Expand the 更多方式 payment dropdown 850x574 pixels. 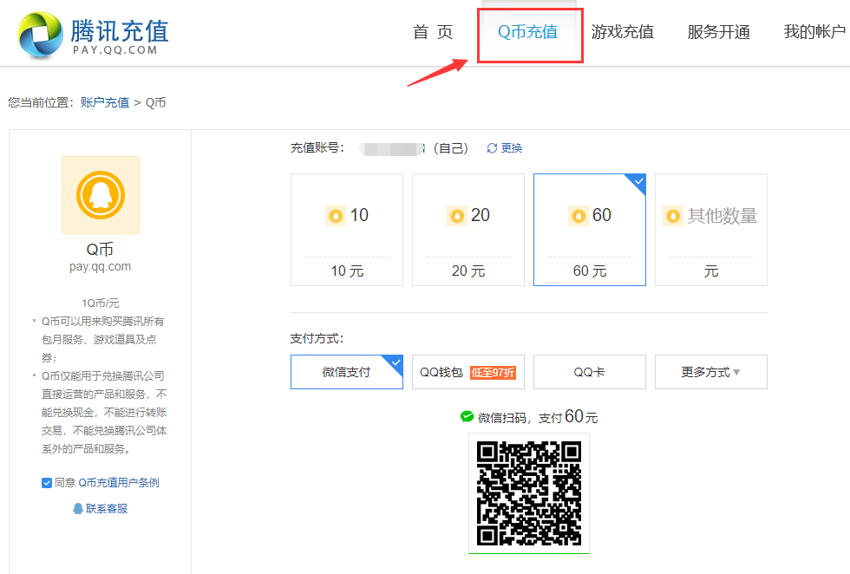coord(711,372)
